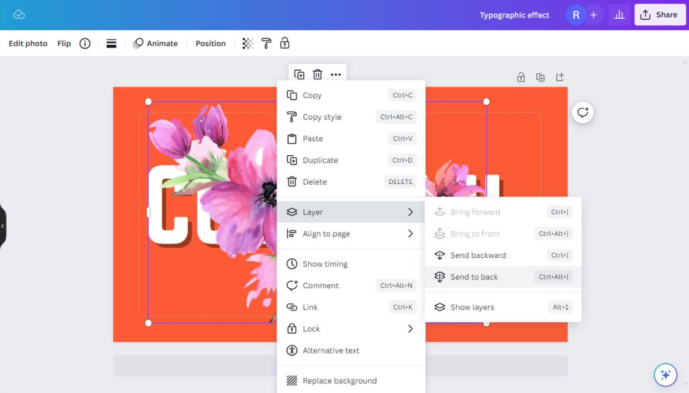The image size is (689, 393).
Task: Open the Canva magic assistant button
Action: pyautogui.click(x=665, y=374)
